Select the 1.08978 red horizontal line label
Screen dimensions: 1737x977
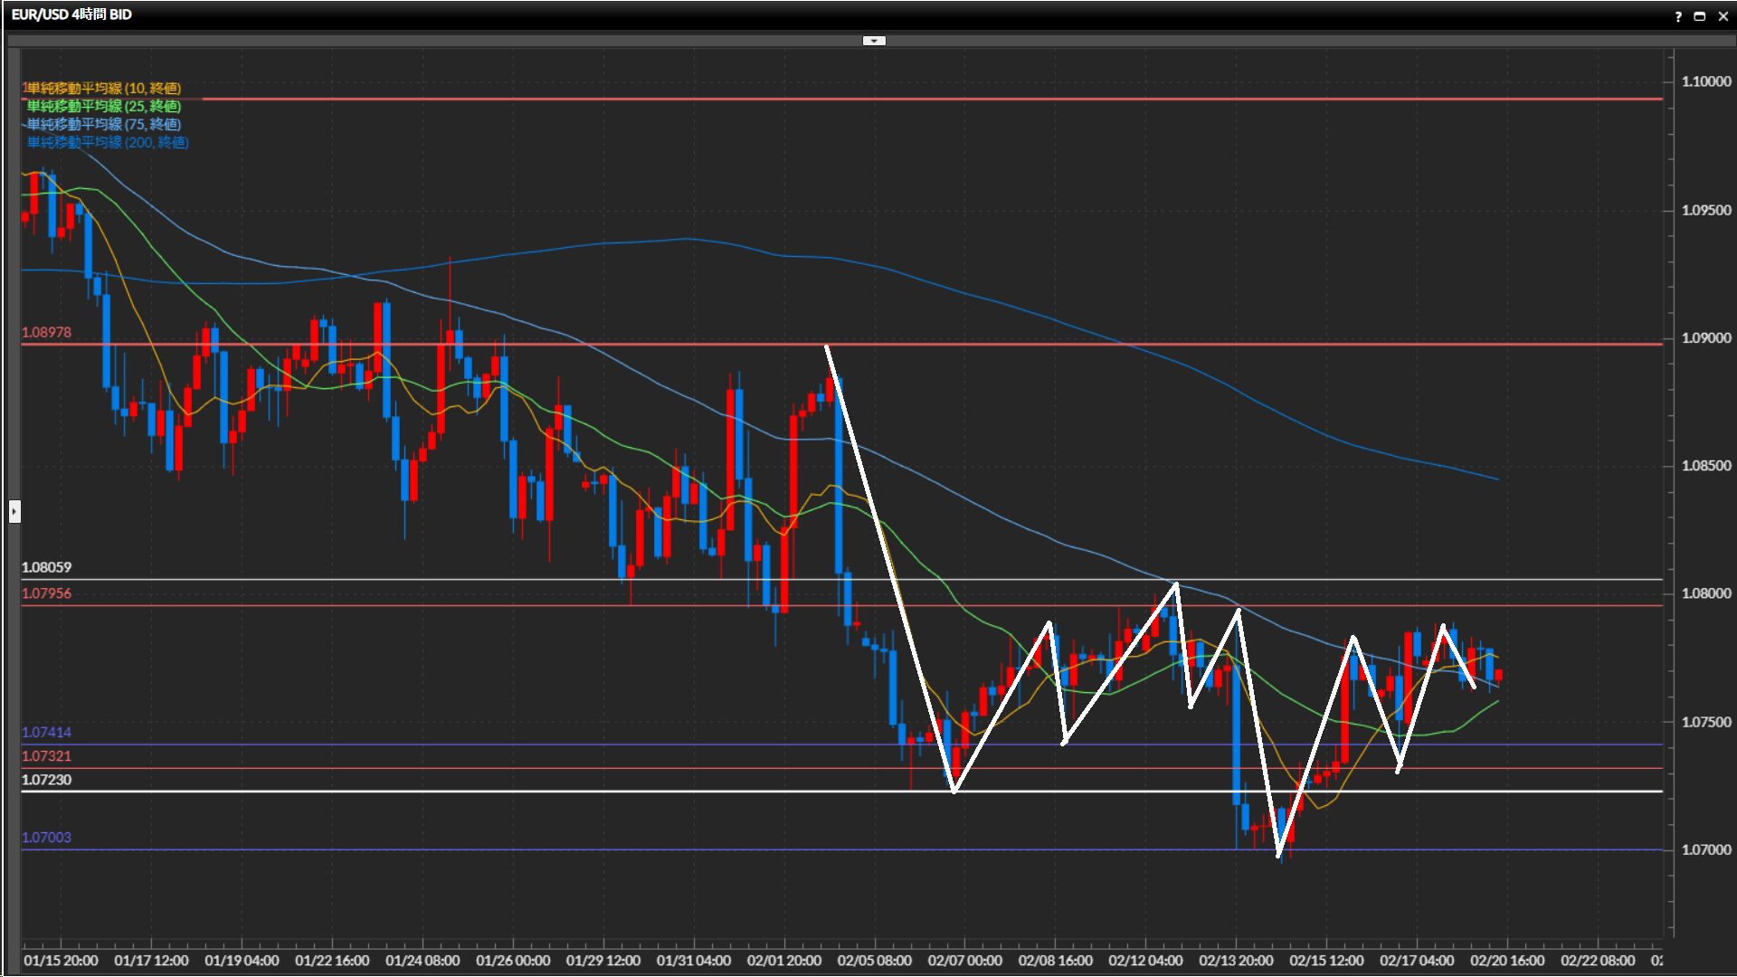46,333
